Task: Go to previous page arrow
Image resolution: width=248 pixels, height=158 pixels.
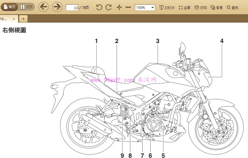Action: pos(43,7)
